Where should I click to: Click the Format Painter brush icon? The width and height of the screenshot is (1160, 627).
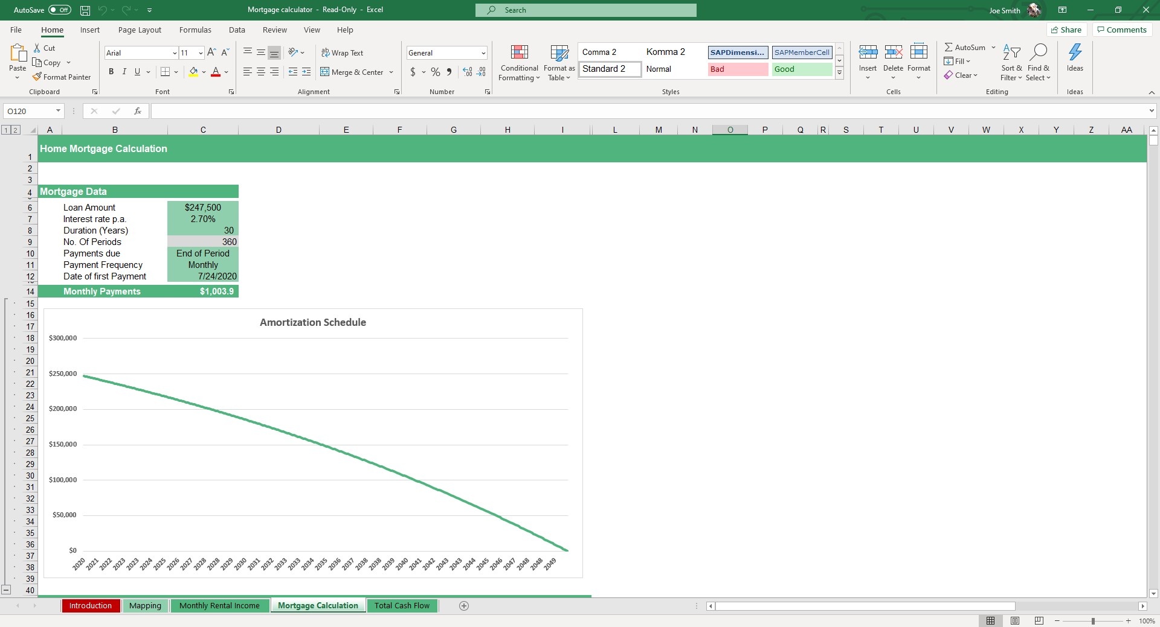click(37, 77)
